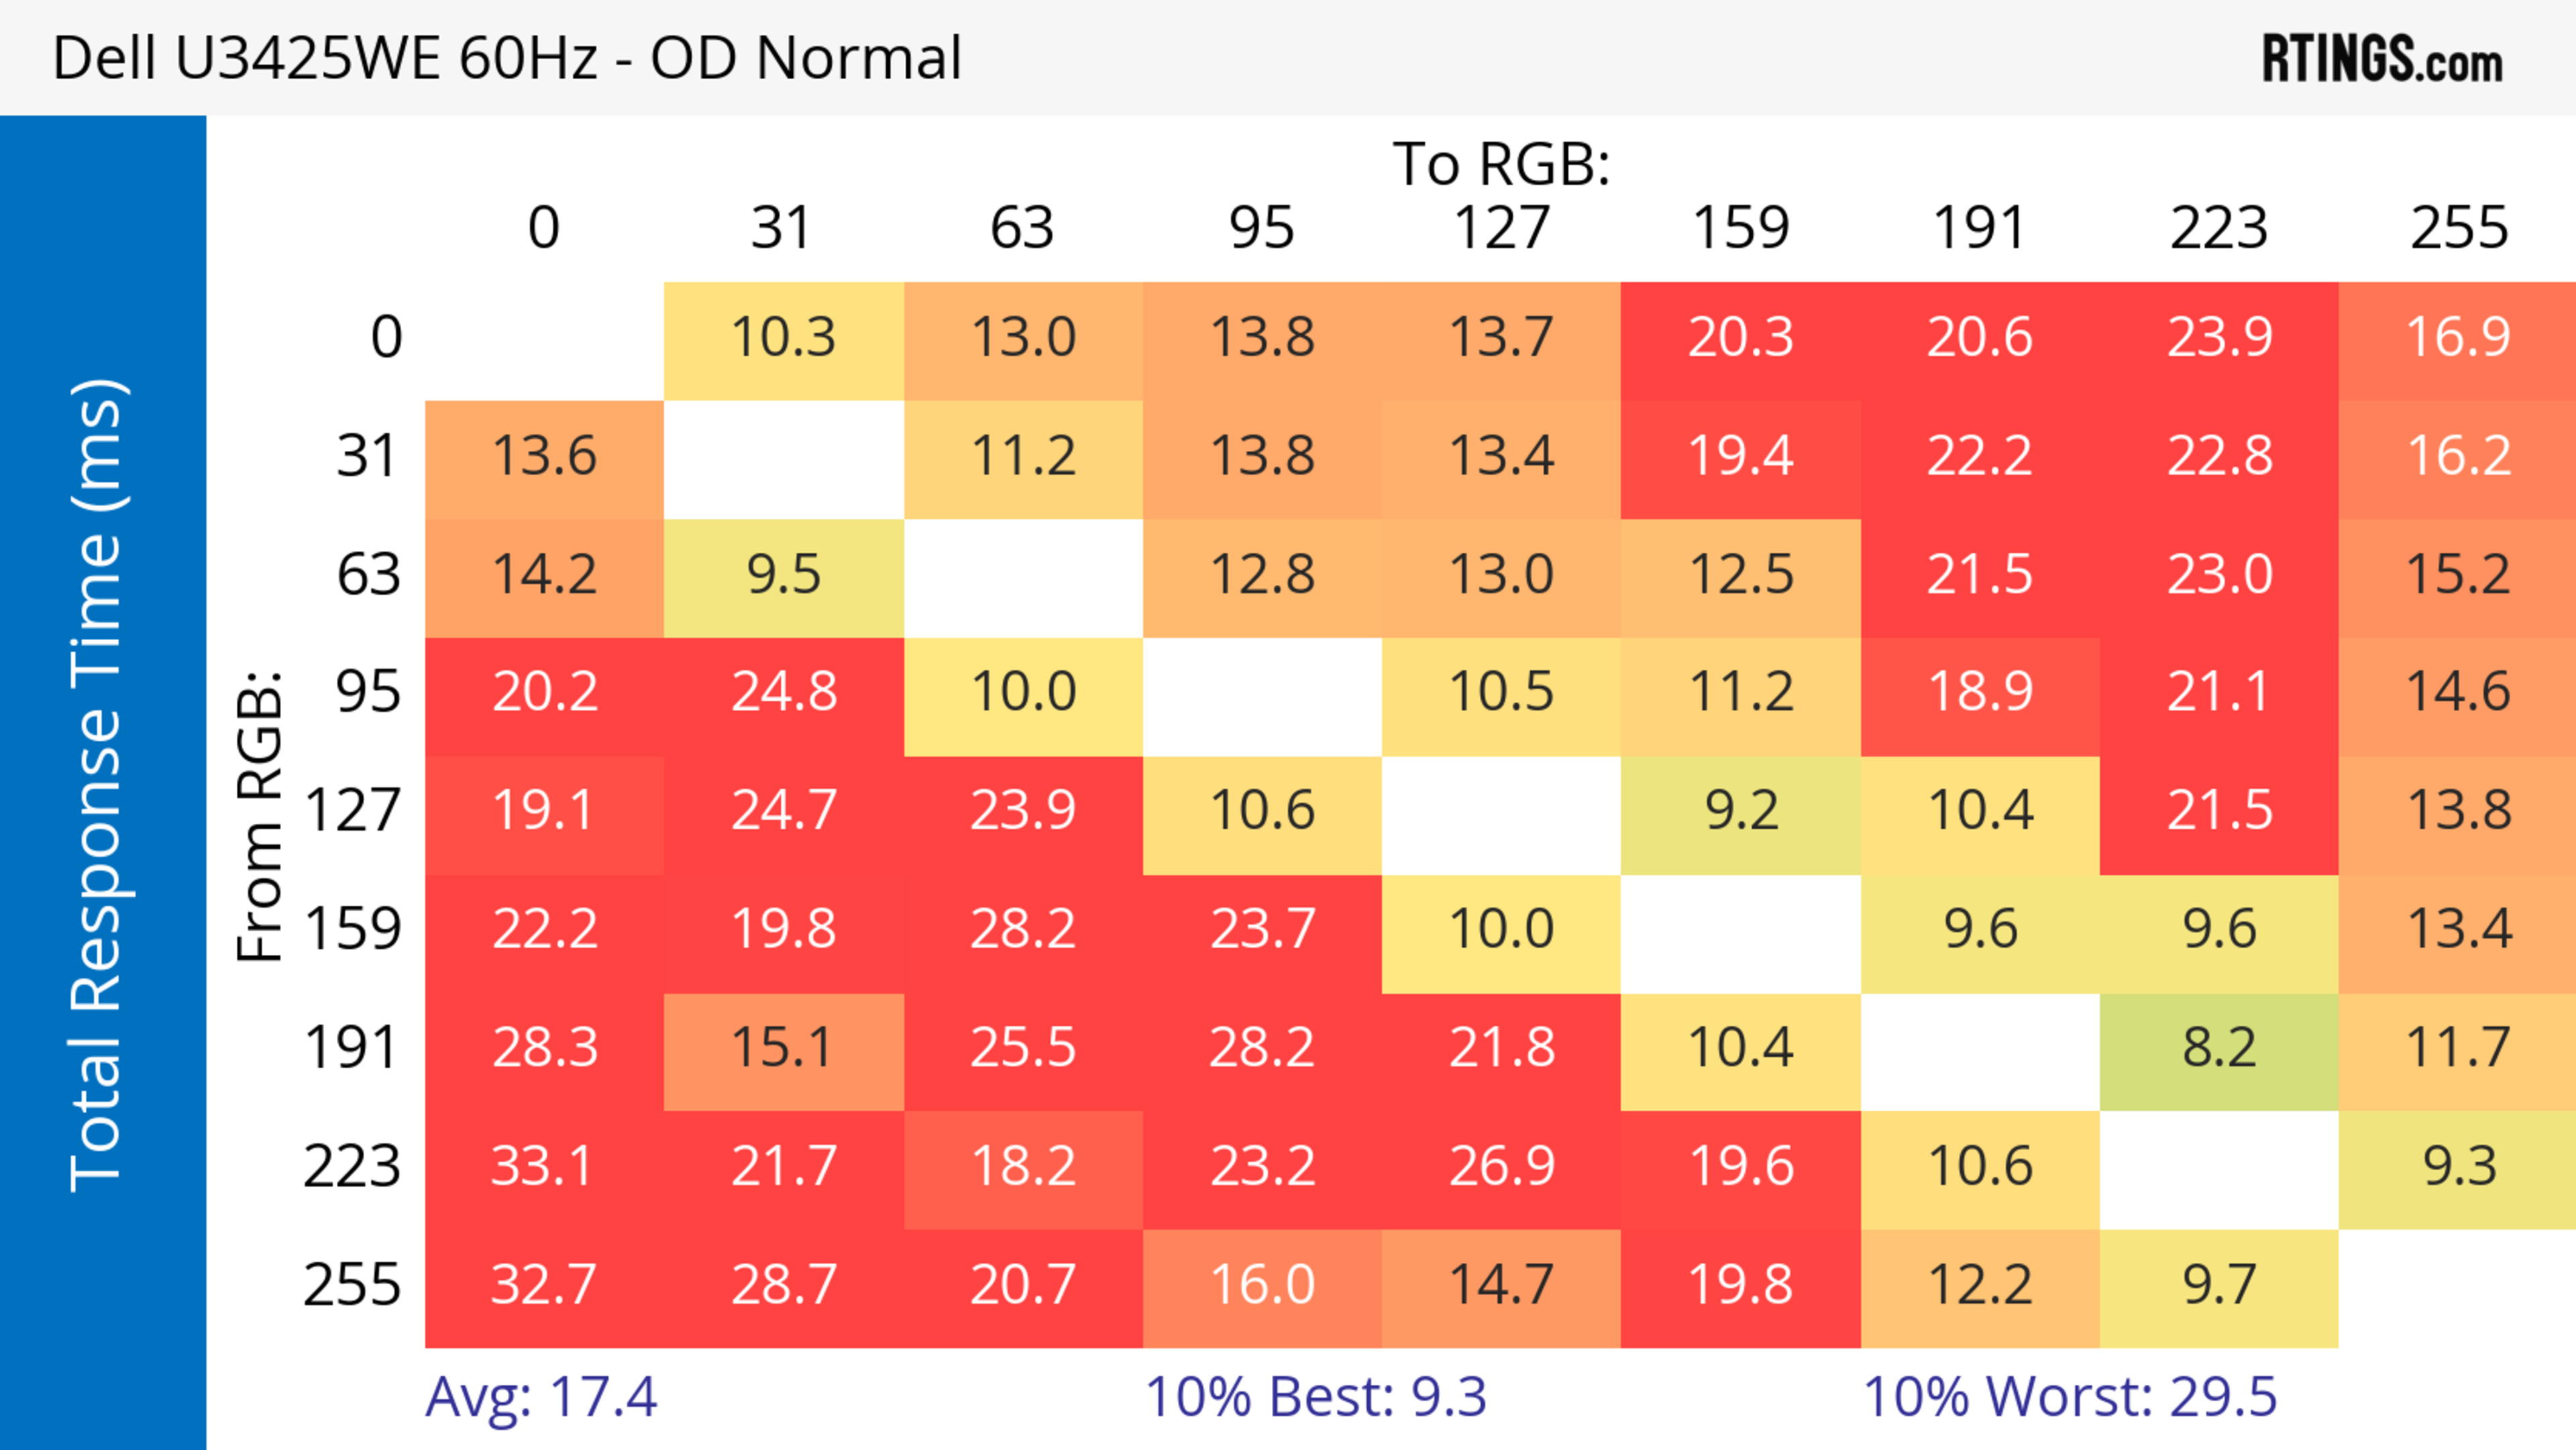Select the From RGB: row heading

(260, 815)
